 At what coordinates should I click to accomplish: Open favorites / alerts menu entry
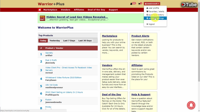click(x=155, y=12)
